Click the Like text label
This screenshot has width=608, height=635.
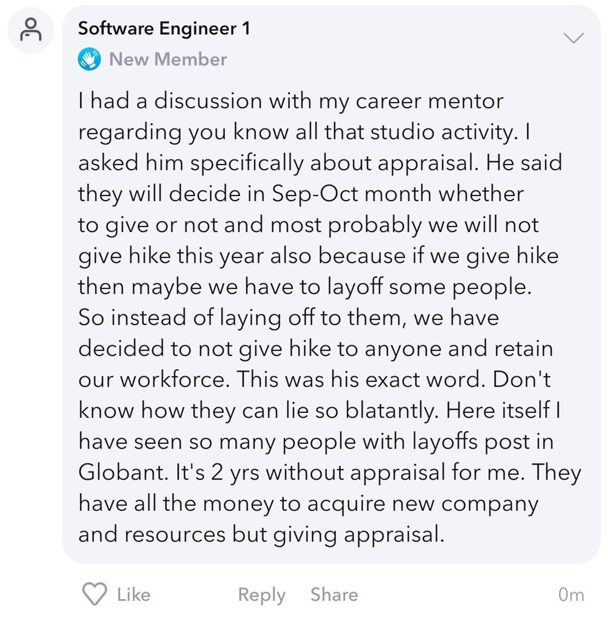[x=133, y=595]
